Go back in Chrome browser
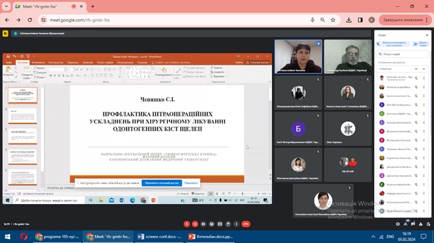The width and height of the screenshot is (434, 243). point(7,20)
